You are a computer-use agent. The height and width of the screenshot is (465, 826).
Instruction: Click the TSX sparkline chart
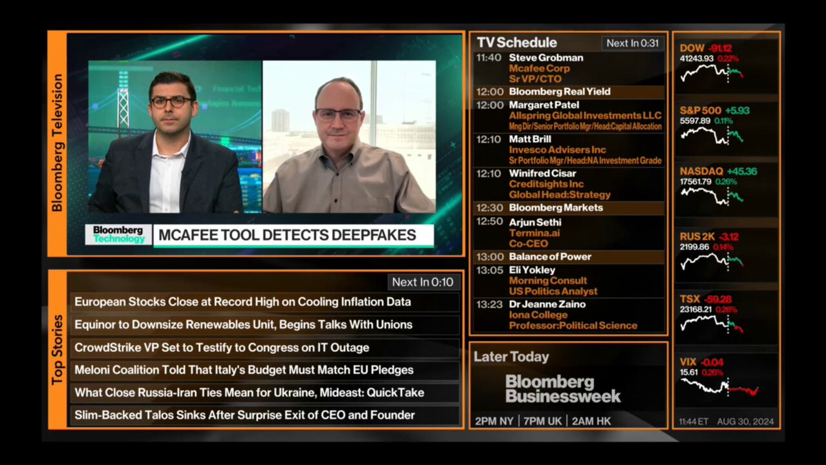click(712, 323)
